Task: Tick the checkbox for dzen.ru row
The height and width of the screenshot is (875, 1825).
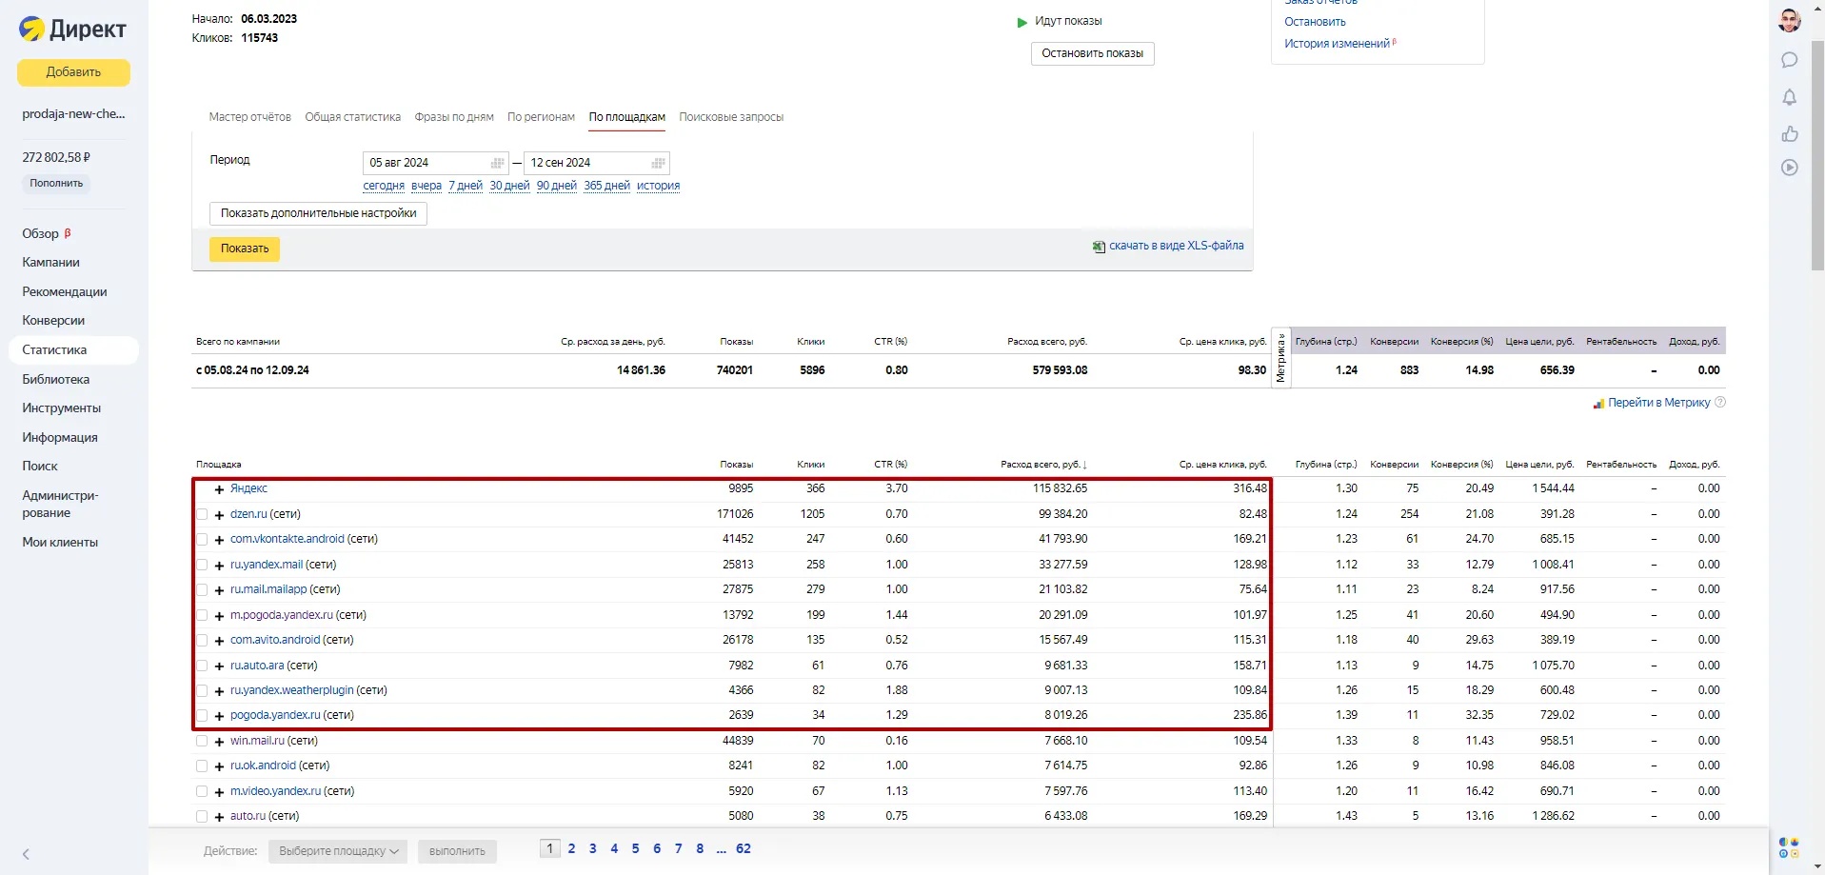Action: [x=202, y=514]
